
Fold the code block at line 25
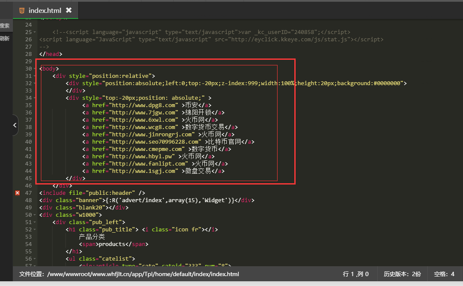click(34, 32)
